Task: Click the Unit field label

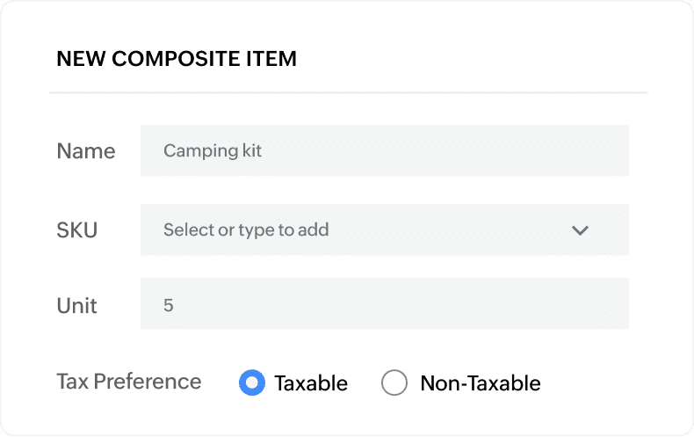Action: tap(77, 305)
